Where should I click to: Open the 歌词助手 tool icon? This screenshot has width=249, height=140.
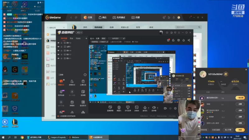click(x=83, y=103)
